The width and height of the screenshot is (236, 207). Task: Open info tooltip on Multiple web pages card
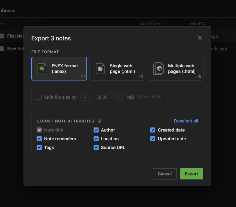pos(199,76)
